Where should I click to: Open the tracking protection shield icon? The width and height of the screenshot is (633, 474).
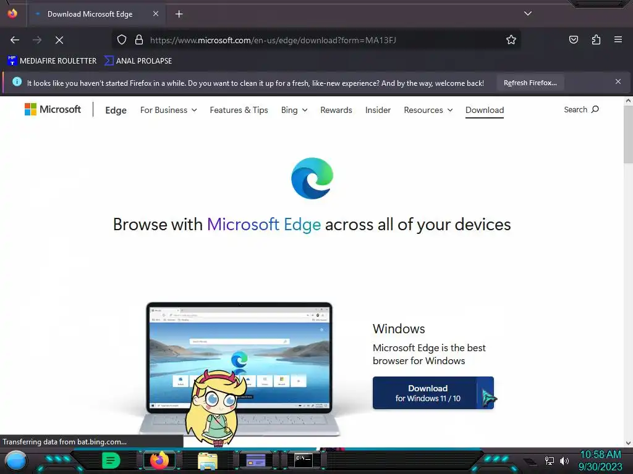tap(122, 40)
